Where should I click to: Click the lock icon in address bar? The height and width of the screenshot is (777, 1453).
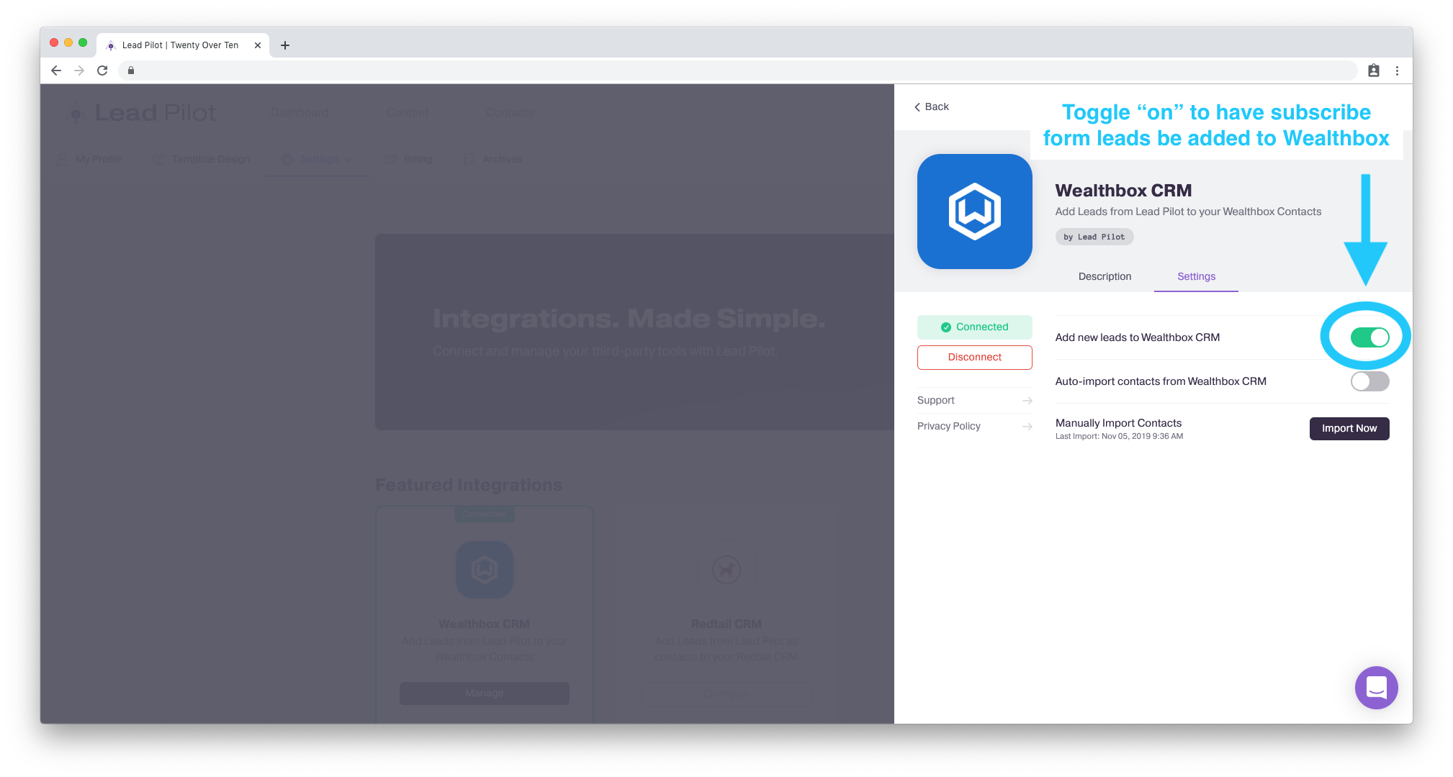click(131, 71)
